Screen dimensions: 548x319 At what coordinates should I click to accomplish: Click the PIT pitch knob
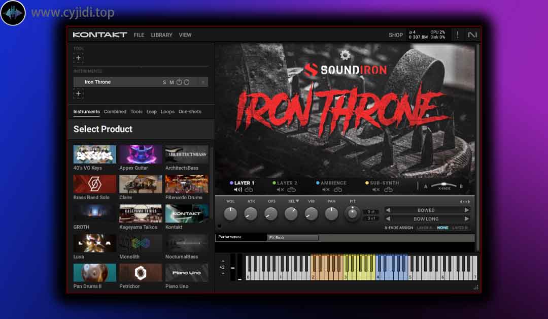[x=352, y=213]
